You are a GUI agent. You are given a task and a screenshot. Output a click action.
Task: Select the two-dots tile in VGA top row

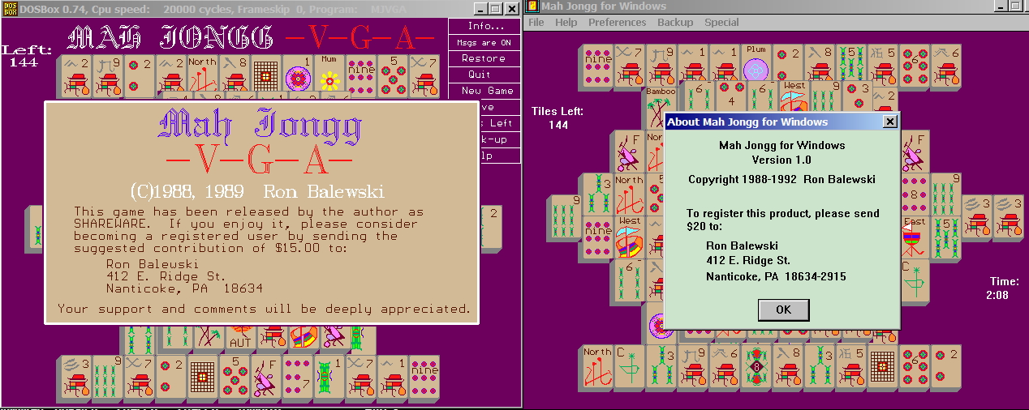(140, 76)
